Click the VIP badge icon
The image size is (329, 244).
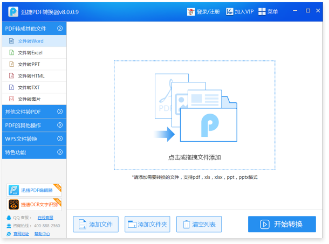click(x=230, y=12)
